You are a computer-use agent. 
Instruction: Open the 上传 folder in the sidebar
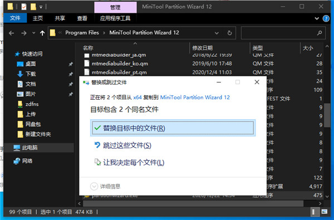[31, 114]
